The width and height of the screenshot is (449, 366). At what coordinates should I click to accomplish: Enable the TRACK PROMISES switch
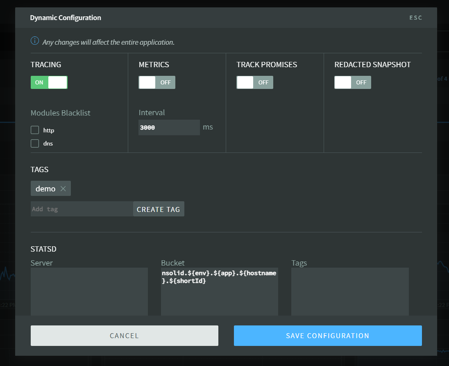pyautogui.click(x=255, y=82)
